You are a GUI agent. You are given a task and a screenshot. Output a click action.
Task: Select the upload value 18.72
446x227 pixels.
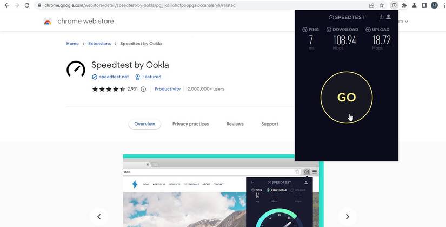coord(382,40)
